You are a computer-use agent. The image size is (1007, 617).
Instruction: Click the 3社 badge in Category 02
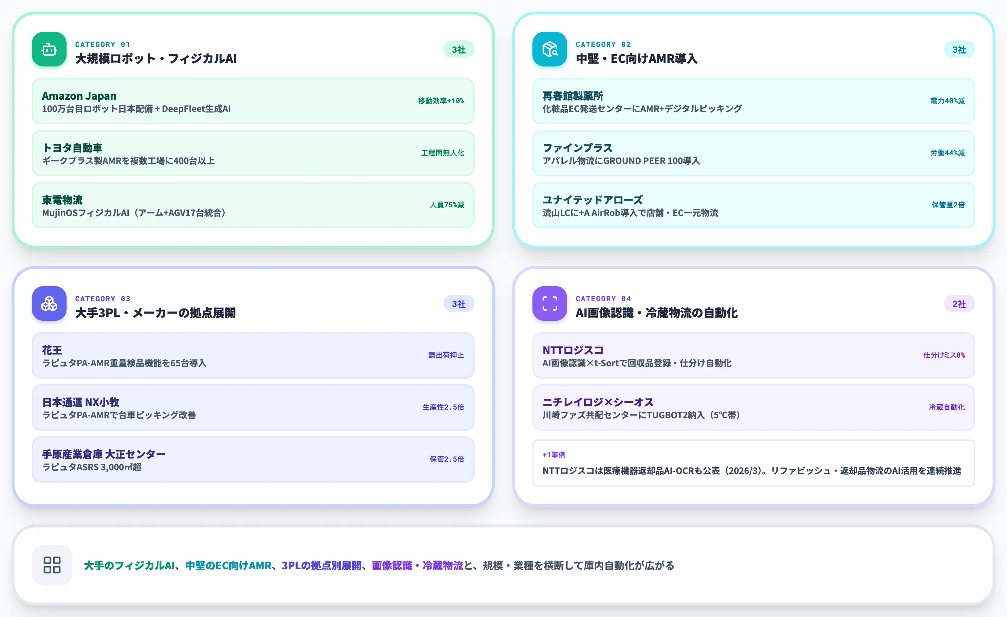point(959,49)
